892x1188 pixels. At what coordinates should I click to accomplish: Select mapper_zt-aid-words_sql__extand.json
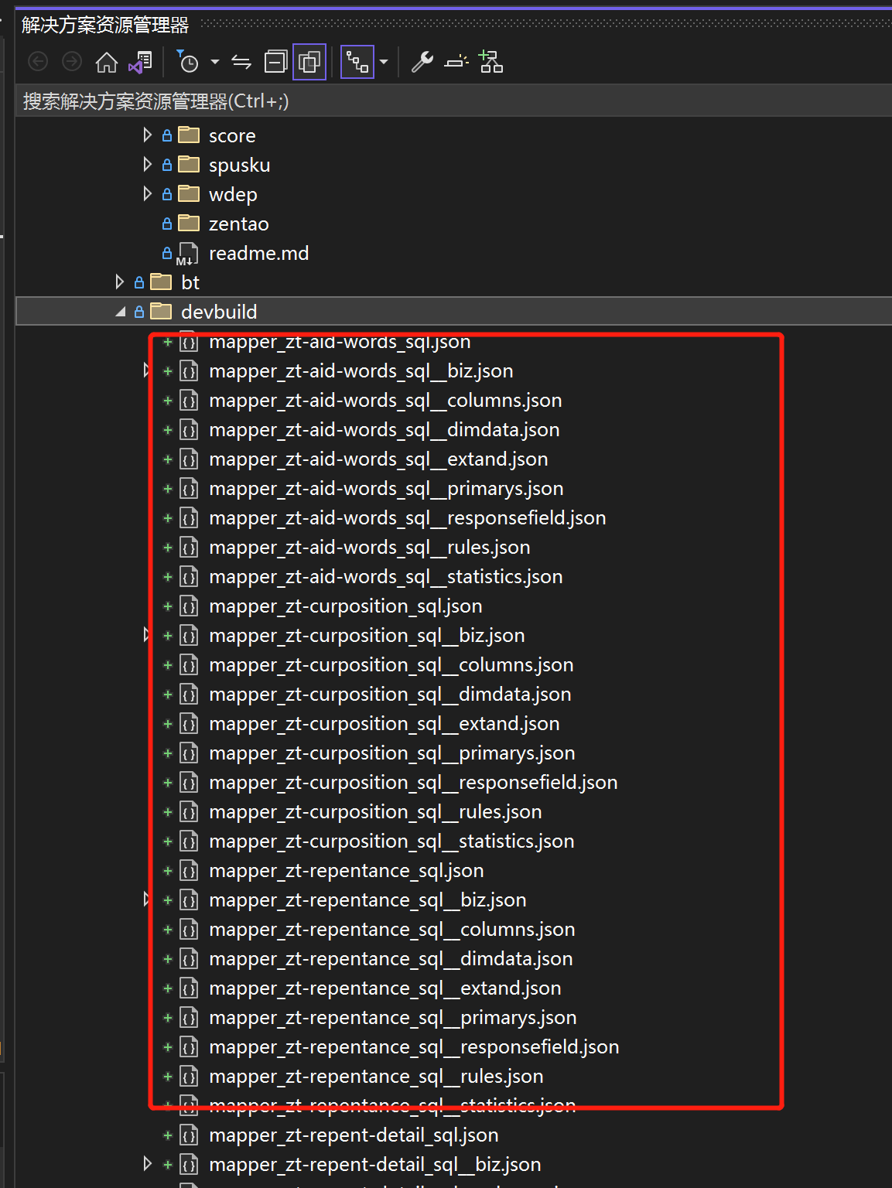click(378, 459)
